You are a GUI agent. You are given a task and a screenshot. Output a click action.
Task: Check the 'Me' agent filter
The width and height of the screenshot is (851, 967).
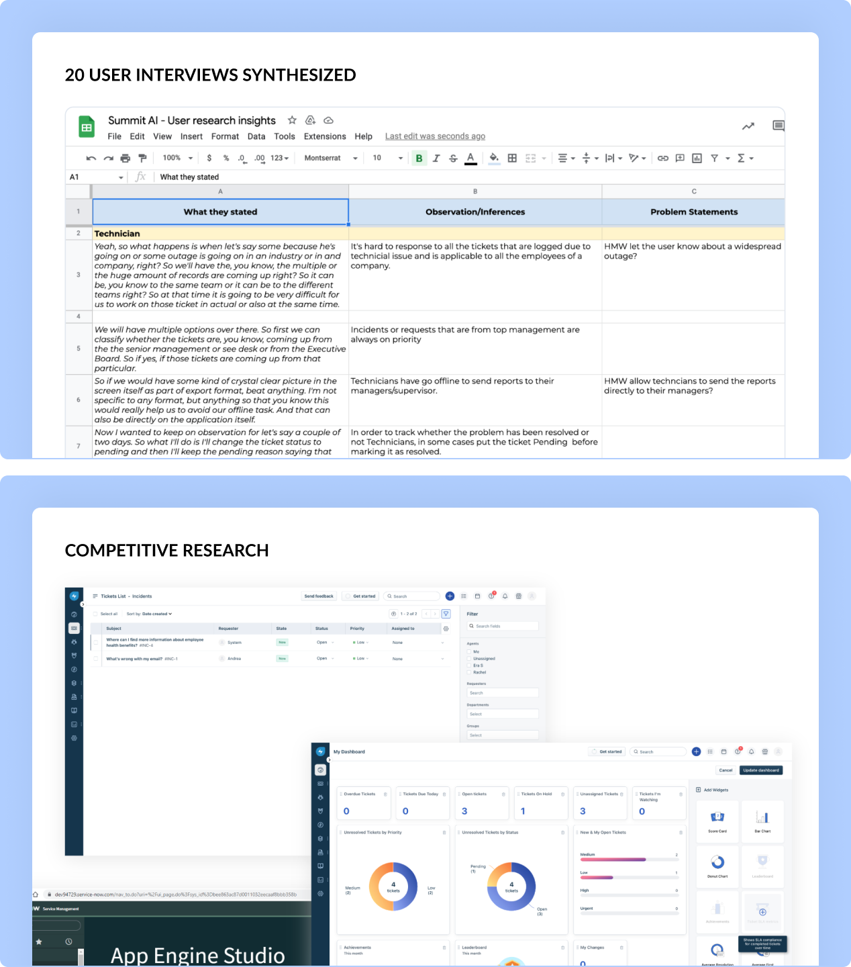469,652
